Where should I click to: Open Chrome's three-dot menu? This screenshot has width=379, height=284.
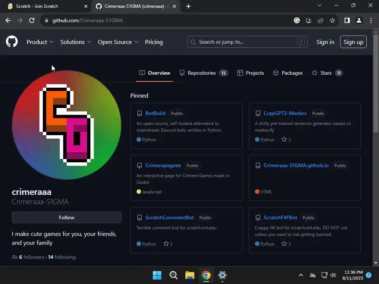tap(371, 20)
